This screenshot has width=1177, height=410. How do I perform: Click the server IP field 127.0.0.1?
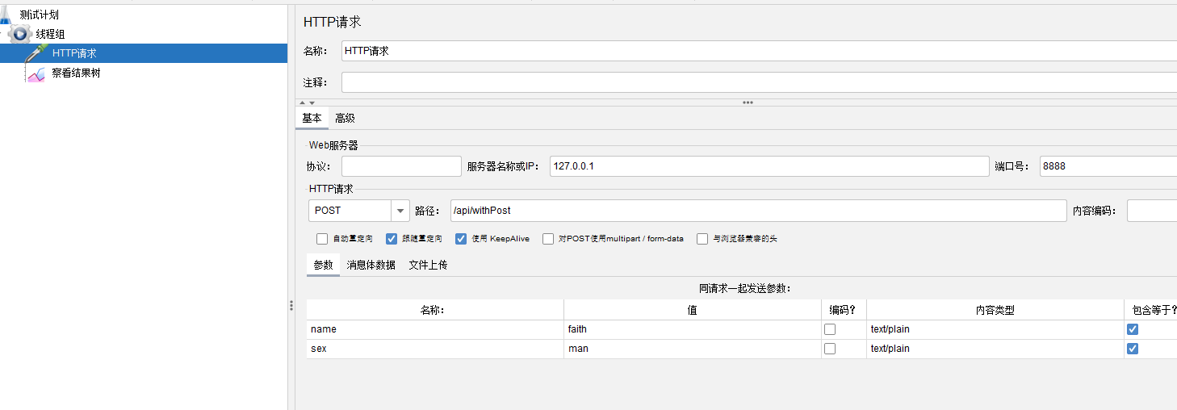(769, 166)
